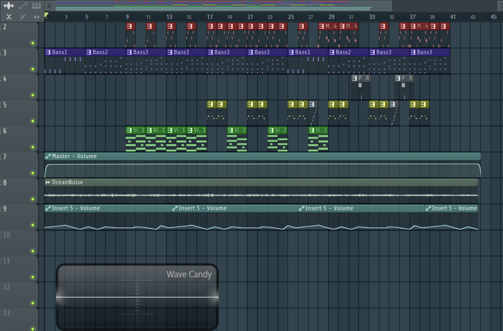
Task: Click second Vi..2 clip's pattern icon
Action: (x=271, y=130)
